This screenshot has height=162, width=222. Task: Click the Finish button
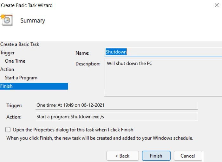point(156,156)
